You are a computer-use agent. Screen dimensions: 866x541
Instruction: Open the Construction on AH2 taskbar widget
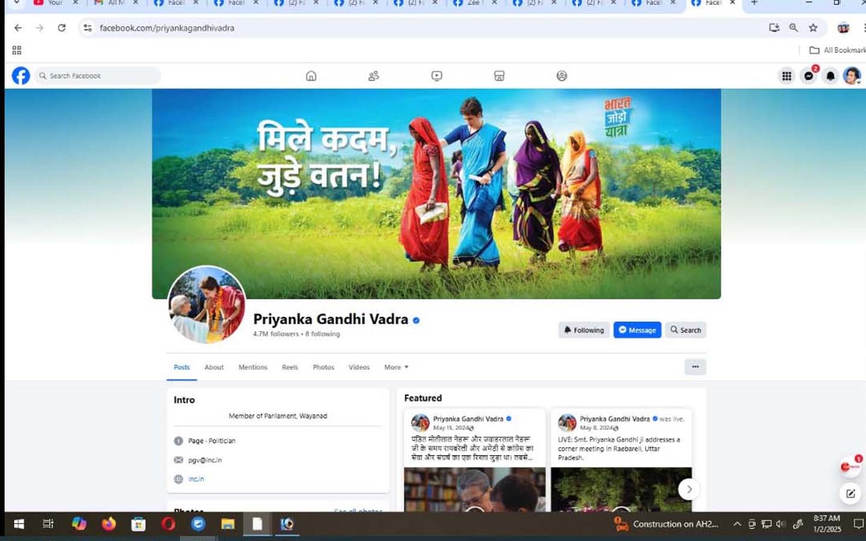[666, 524]
